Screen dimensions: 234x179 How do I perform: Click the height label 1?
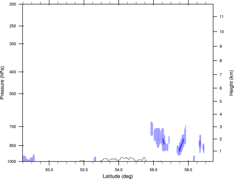221,151
